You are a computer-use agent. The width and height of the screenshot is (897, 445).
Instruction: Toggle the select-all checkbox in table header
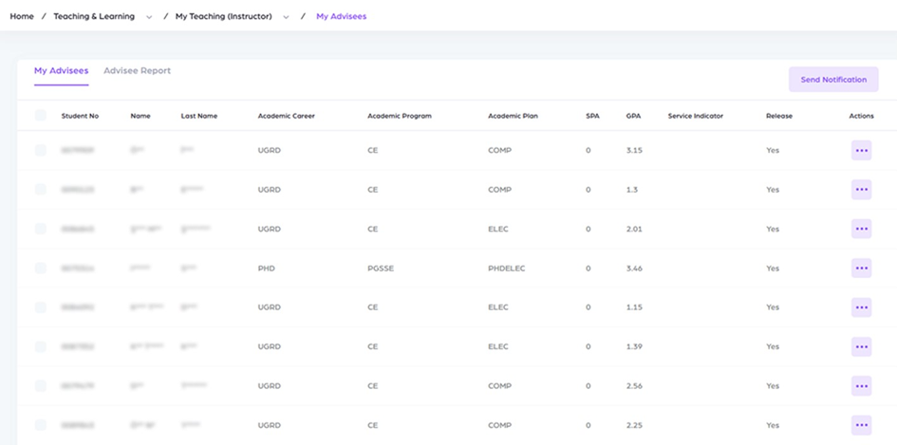(41, 116)
